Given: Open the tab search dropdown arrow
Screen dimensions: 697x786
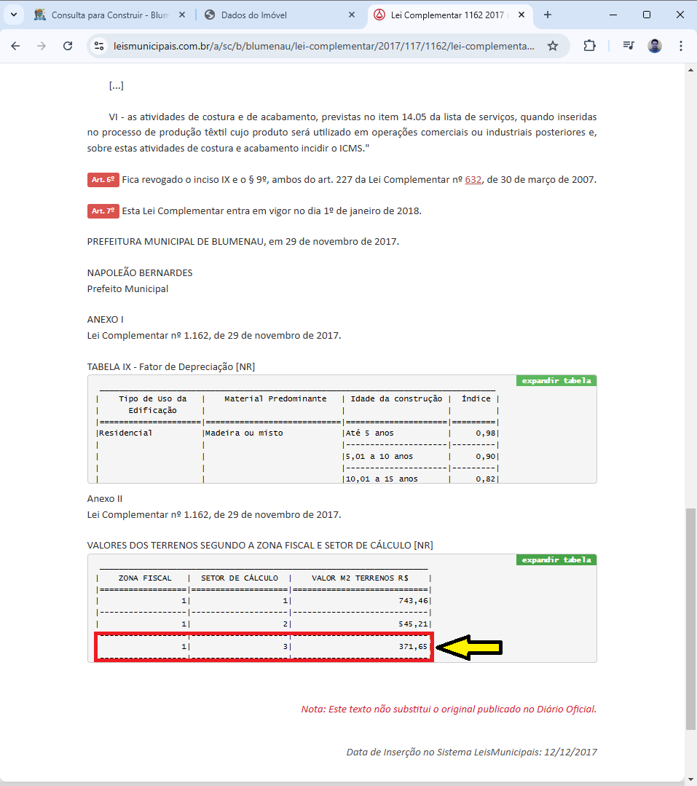Looking at the screenshot, I should (14, 14).
